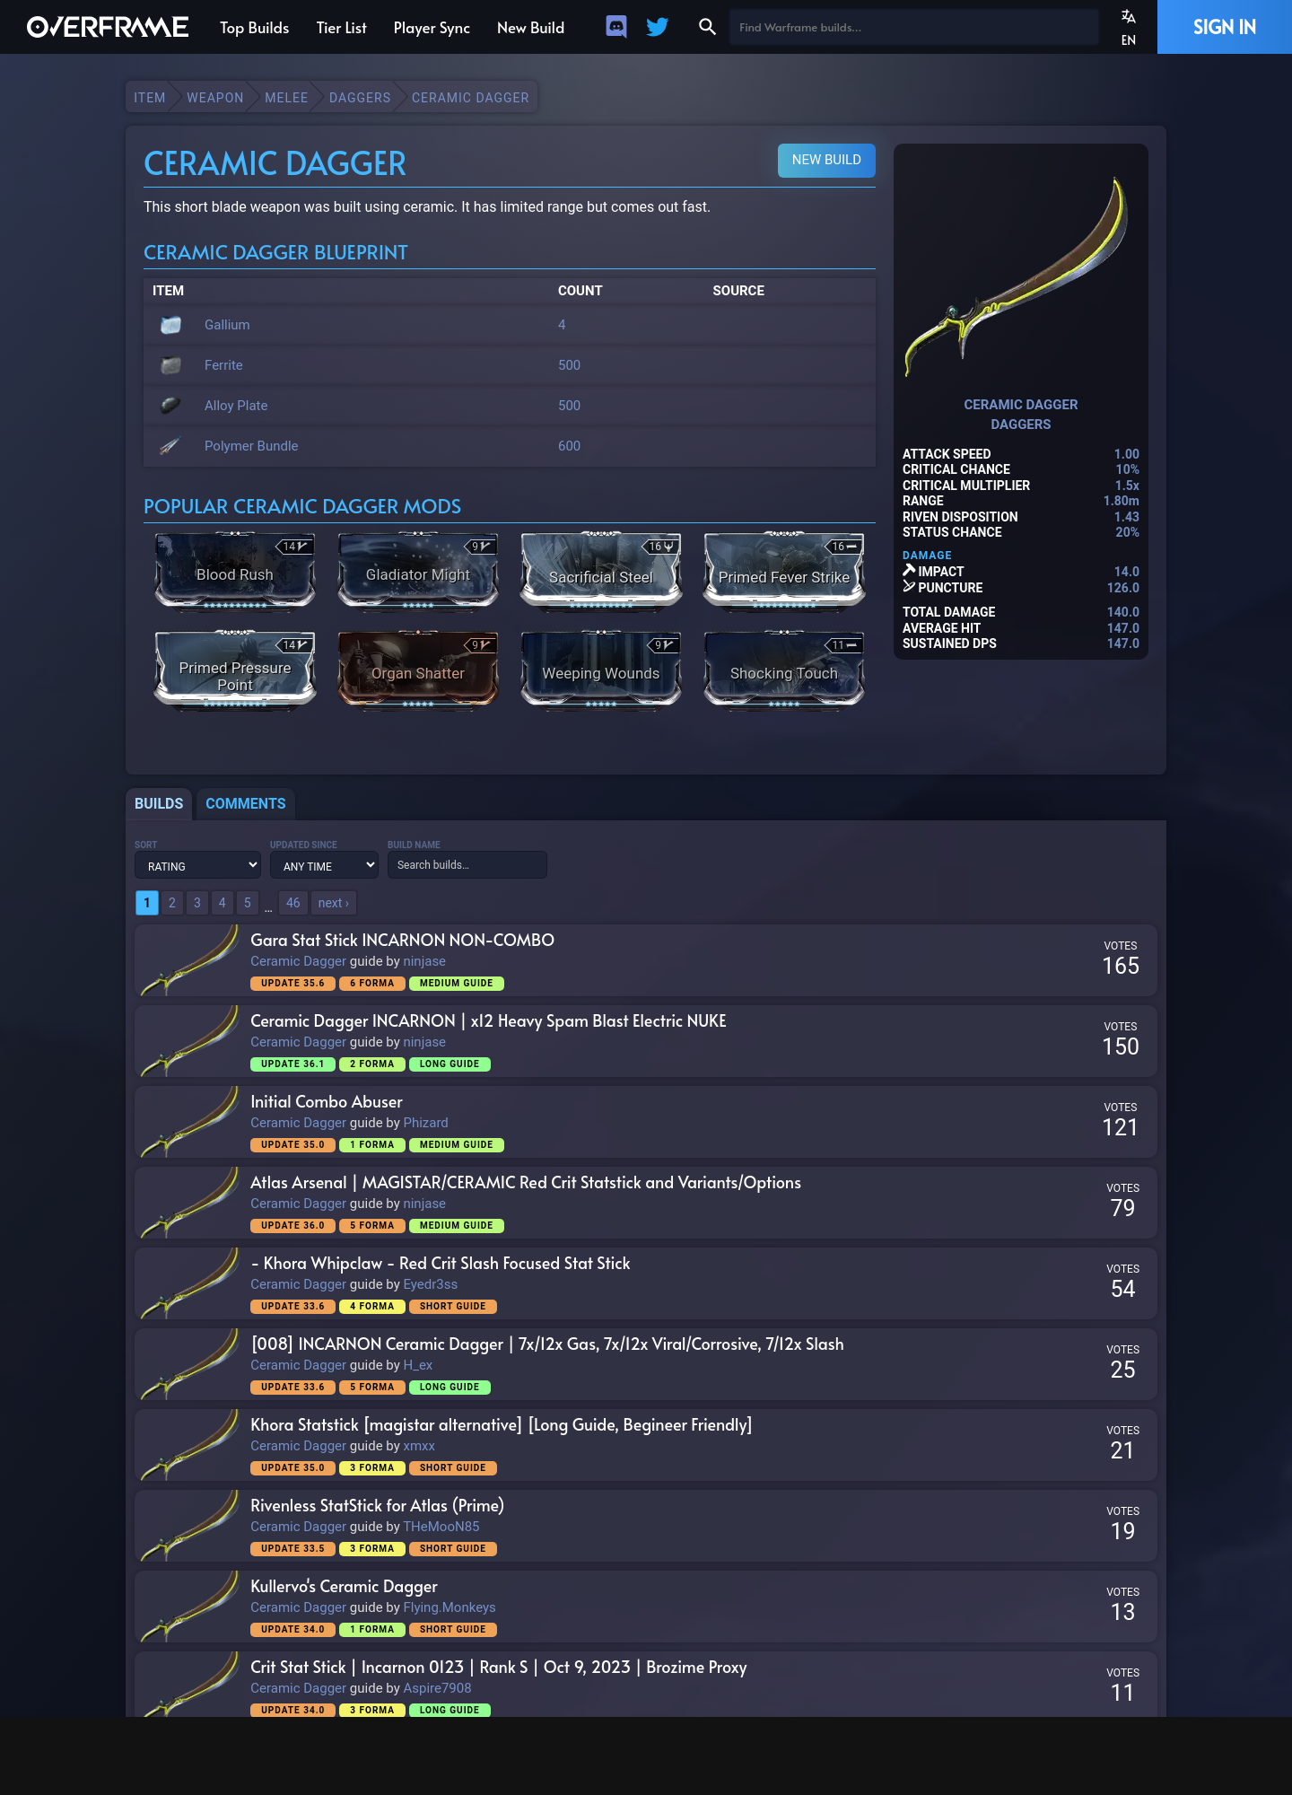Viewport: 1292px width, 1795px height.
Task: Open Rivenless StatStick for Atlas build
Action: click(x=377, y=1505)
